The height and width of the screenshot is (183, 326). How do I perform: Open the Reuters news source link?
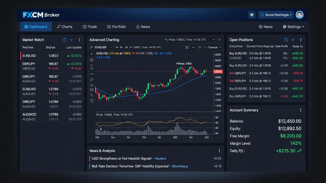click(160, 159)
